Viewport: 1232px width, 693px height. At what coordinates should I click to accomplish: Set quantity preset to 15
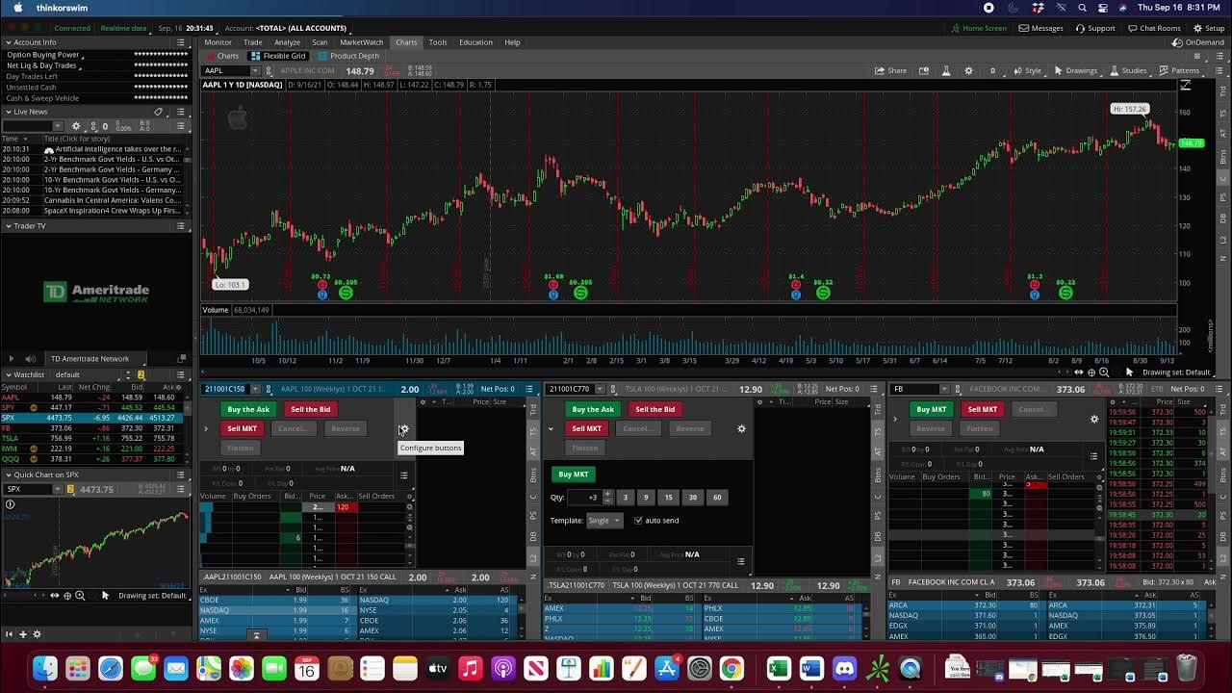pos(668,498)
